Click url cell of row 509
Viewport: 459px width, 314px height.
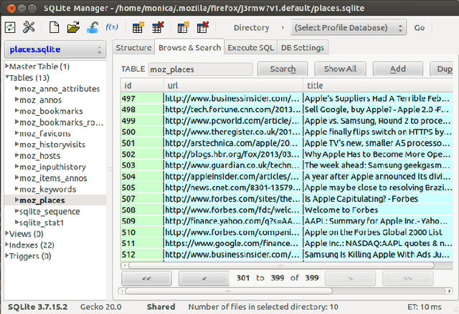tap(233, 221)
